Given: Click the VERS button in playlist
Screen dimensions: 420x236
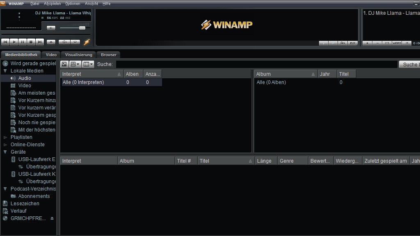Looking at the screenshot, I should tap(397, 43).
